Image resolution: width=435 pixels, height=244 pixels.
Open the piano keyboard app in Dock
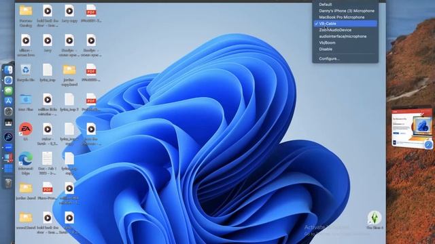pos(8,123)
